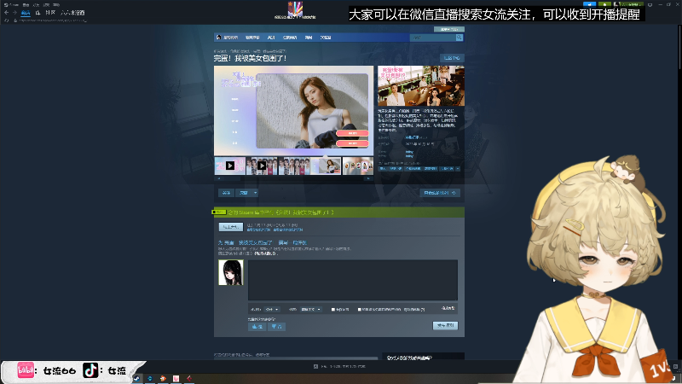682x384 pixels.
Task: Click the Ignore button below screenshots
Action: pyautogui.click(x=244, y=193)
